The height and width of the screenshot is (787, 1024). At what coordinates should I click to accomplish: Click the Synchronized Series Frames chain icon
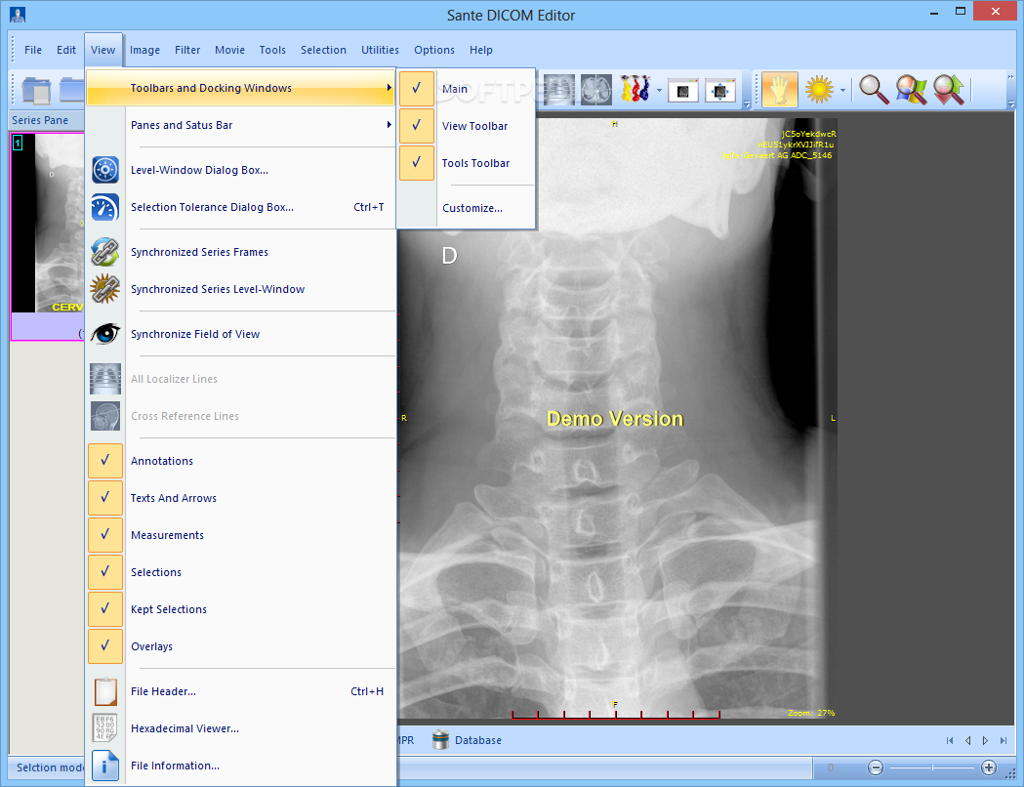point(105,252)
